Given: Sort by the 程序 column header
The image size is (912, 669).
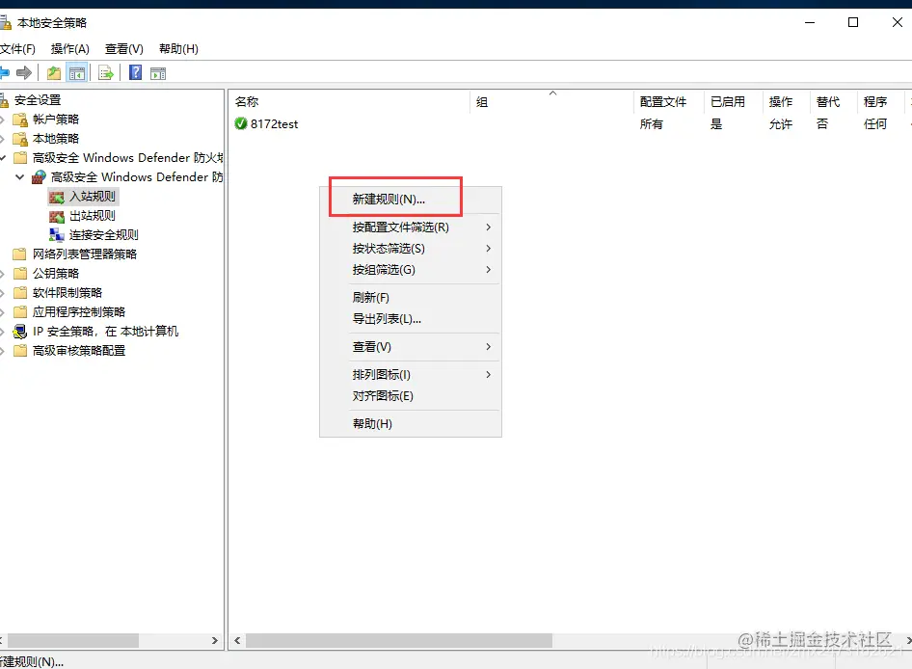Looking at the screenshot, I should pyautogui.click(x=880, y=102).
